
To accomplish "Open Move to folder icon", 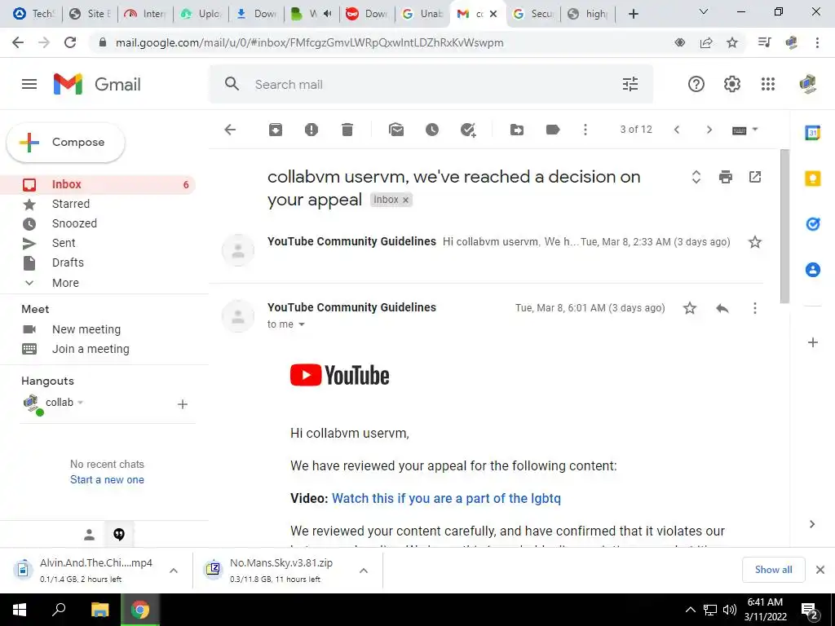I will click(516, 130).
